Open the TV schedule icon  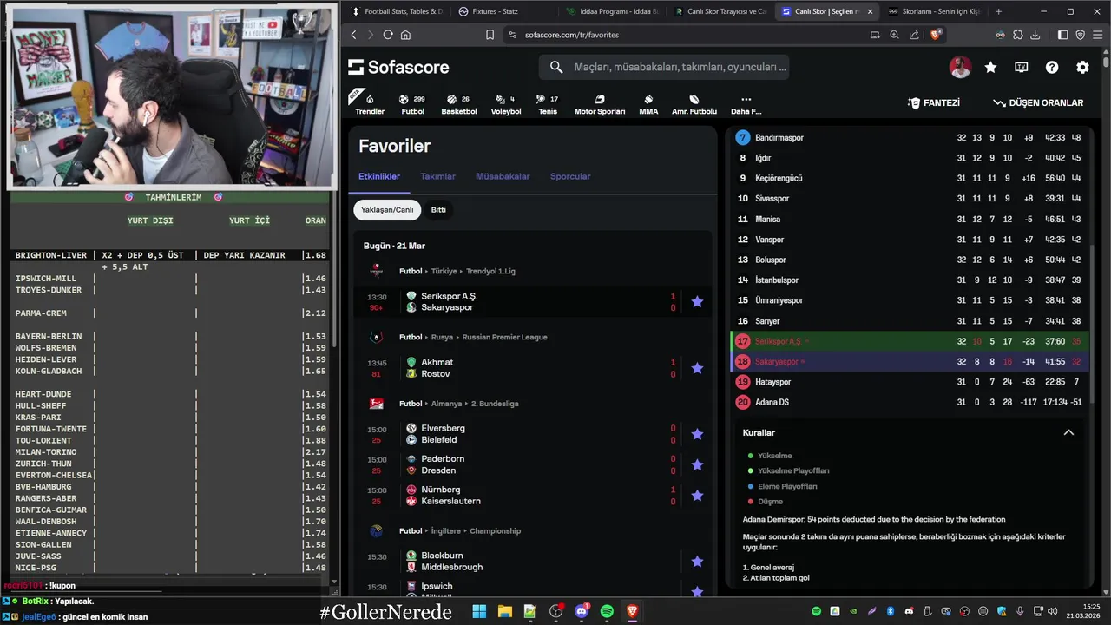(1022, 67)
